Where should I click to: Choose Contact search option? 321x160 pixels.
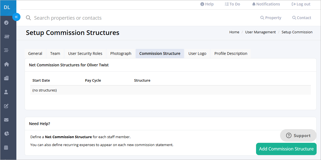(302, 18)
